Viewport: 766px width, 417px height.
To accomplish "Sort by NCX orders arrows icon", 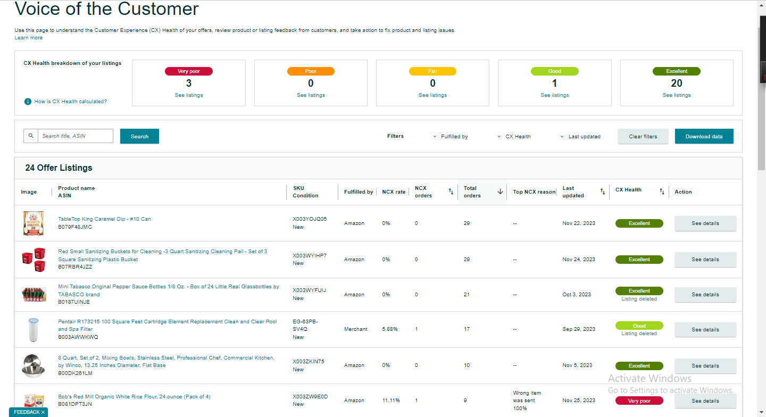I will 451,191.
